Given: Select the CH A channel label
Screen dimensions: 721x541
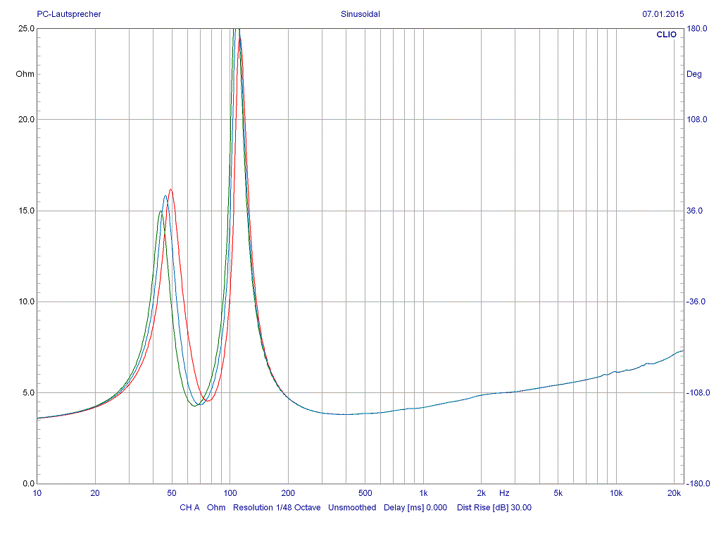Looking at the screenshot, I should pyautogui.click(x=189, y=507).
